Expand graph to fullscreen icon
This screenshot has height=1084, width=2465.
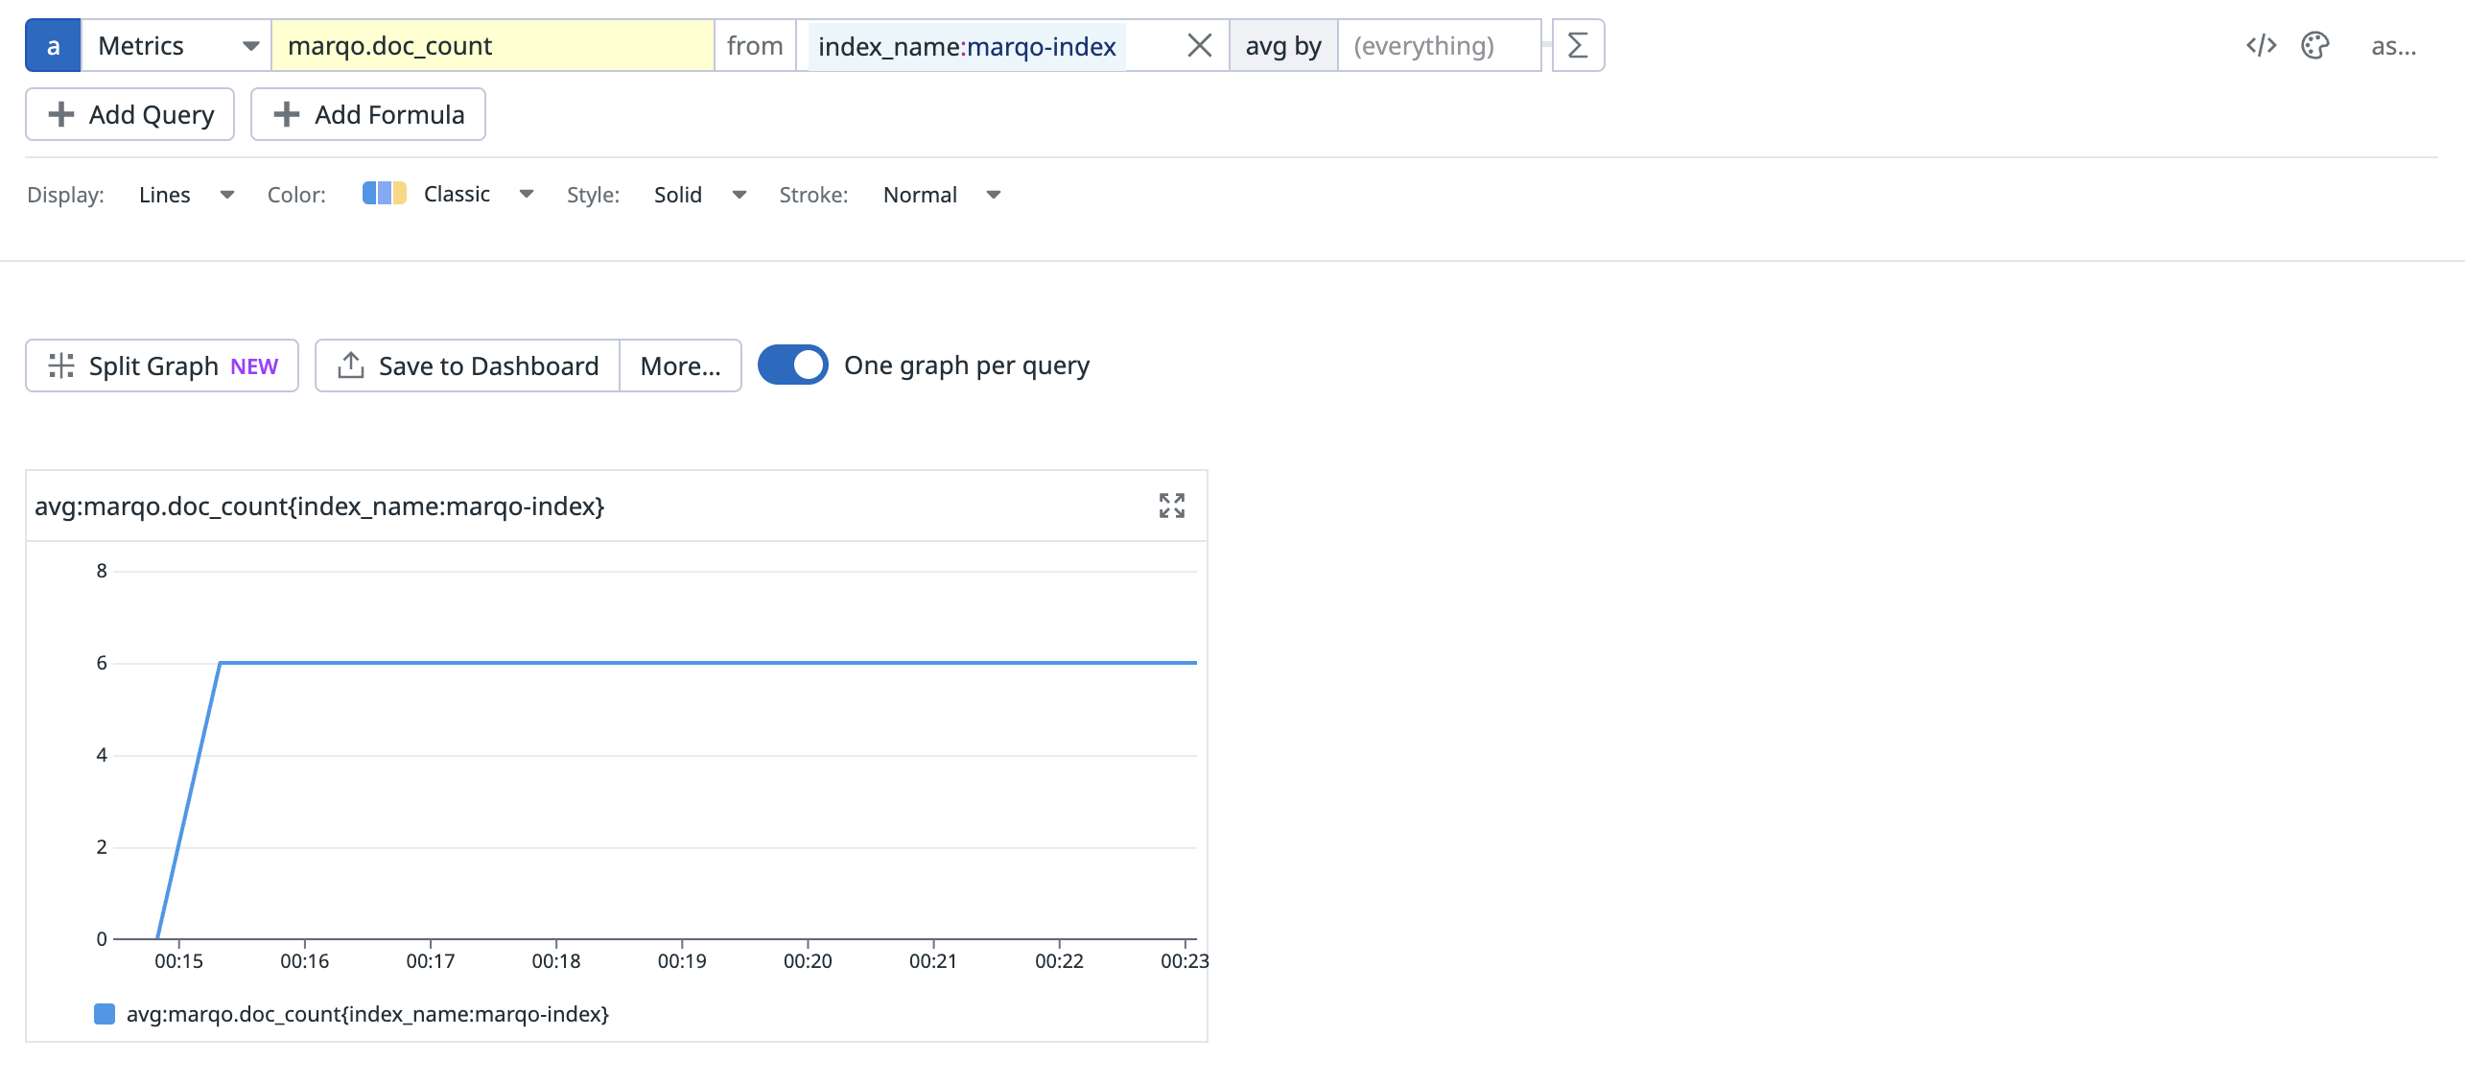click(1171, 506)
